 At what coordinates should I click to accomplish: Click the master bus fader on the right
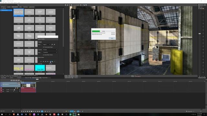[x=200, y=34]
